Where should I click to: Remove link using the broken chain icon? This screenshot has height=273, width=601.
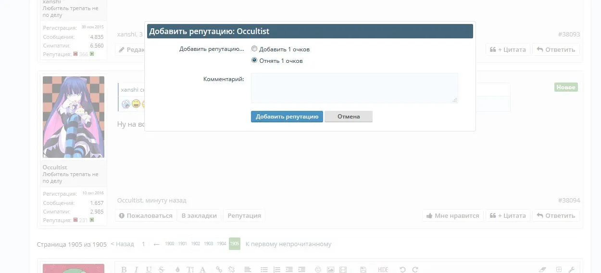point(231,270)
